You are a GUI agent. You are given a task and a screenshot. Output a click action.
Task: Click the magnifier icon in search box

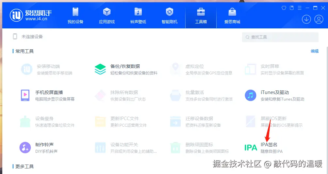point(247,37)
